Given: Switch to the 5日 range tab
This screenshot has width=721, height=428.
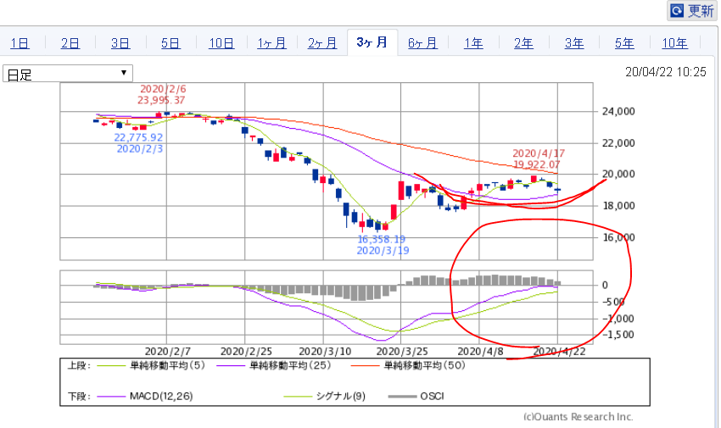Looking at the screenshot, I should click(170, 42).
